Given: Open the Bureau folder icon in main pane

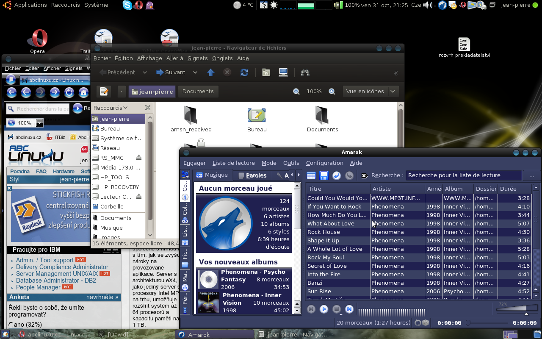Looking at the screenshot, I should click(x=257, y=119).
